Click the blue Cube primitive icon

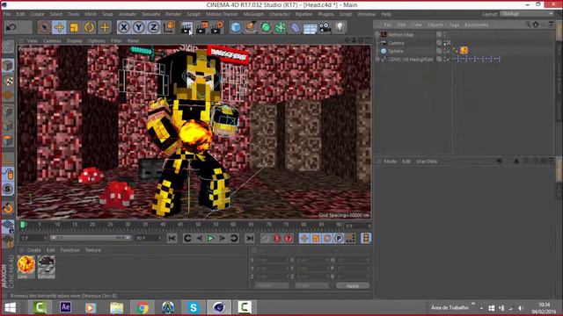click(236, 27)
